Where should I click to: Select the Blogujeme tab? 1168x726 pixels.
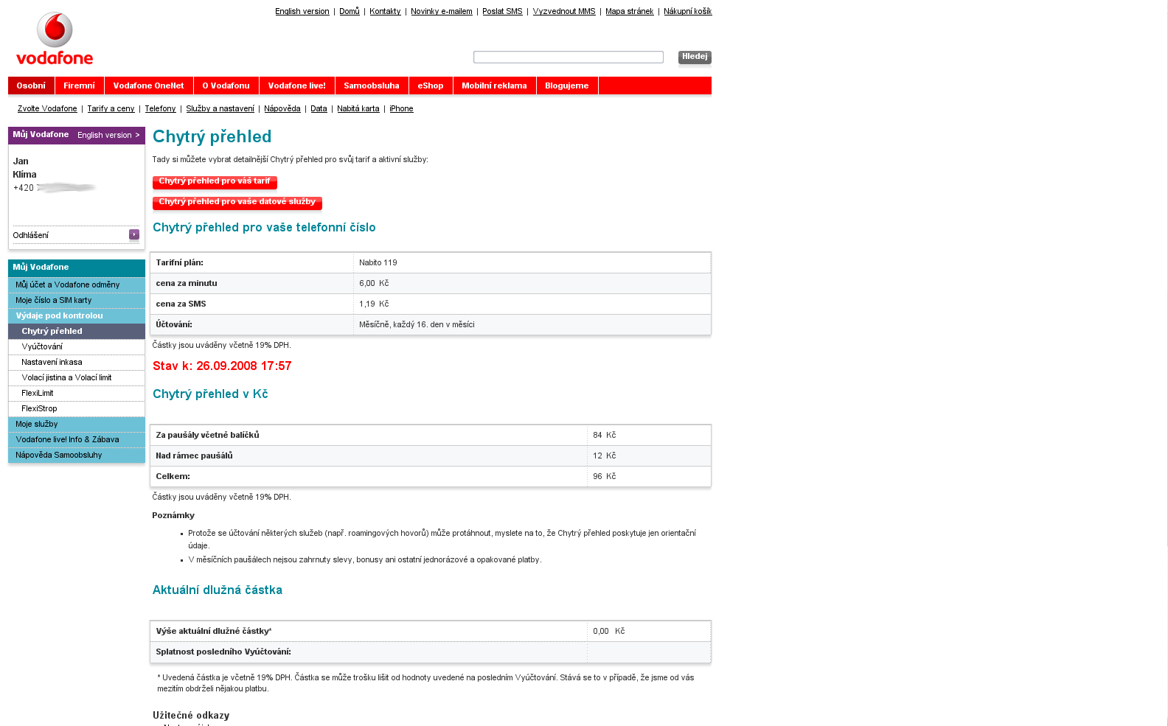567,85
